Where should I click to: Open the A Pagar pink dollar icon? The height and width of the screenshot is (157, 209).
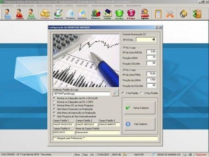[x=131, y=14]
